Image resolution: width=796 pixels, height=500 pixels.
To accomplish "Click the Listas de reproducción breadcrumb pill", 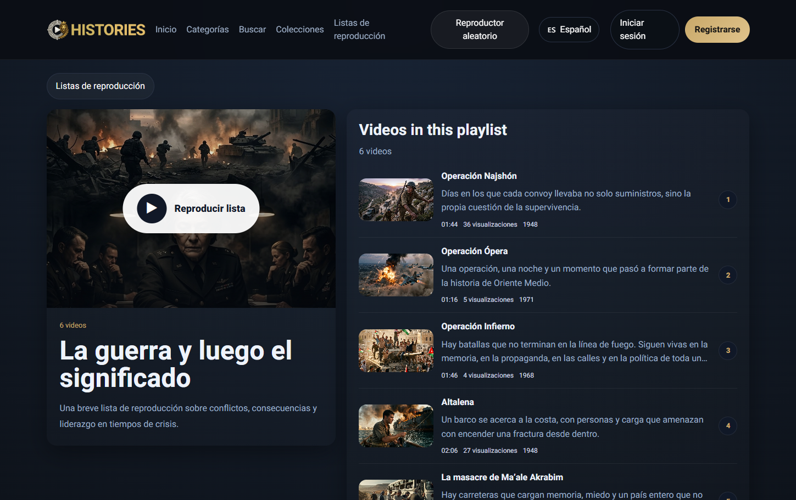I will coord(101,86).
